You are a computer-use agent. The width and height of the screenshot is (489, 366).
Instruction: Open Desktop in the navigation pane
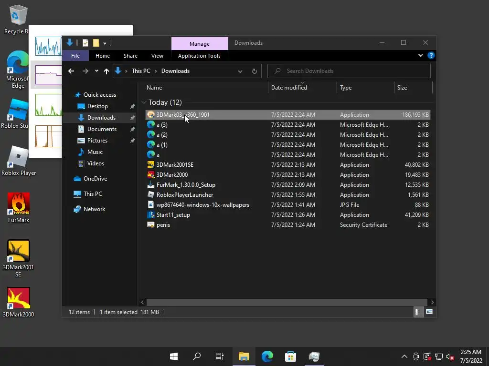(97, 106)
